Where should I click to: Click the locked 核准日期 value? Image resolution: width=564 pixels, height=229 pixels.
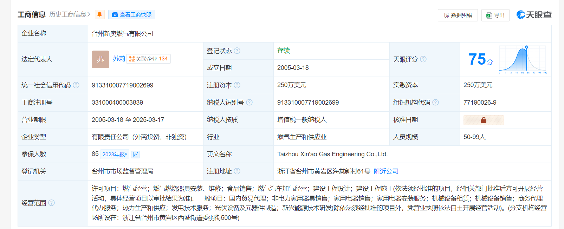pos(484,120)
